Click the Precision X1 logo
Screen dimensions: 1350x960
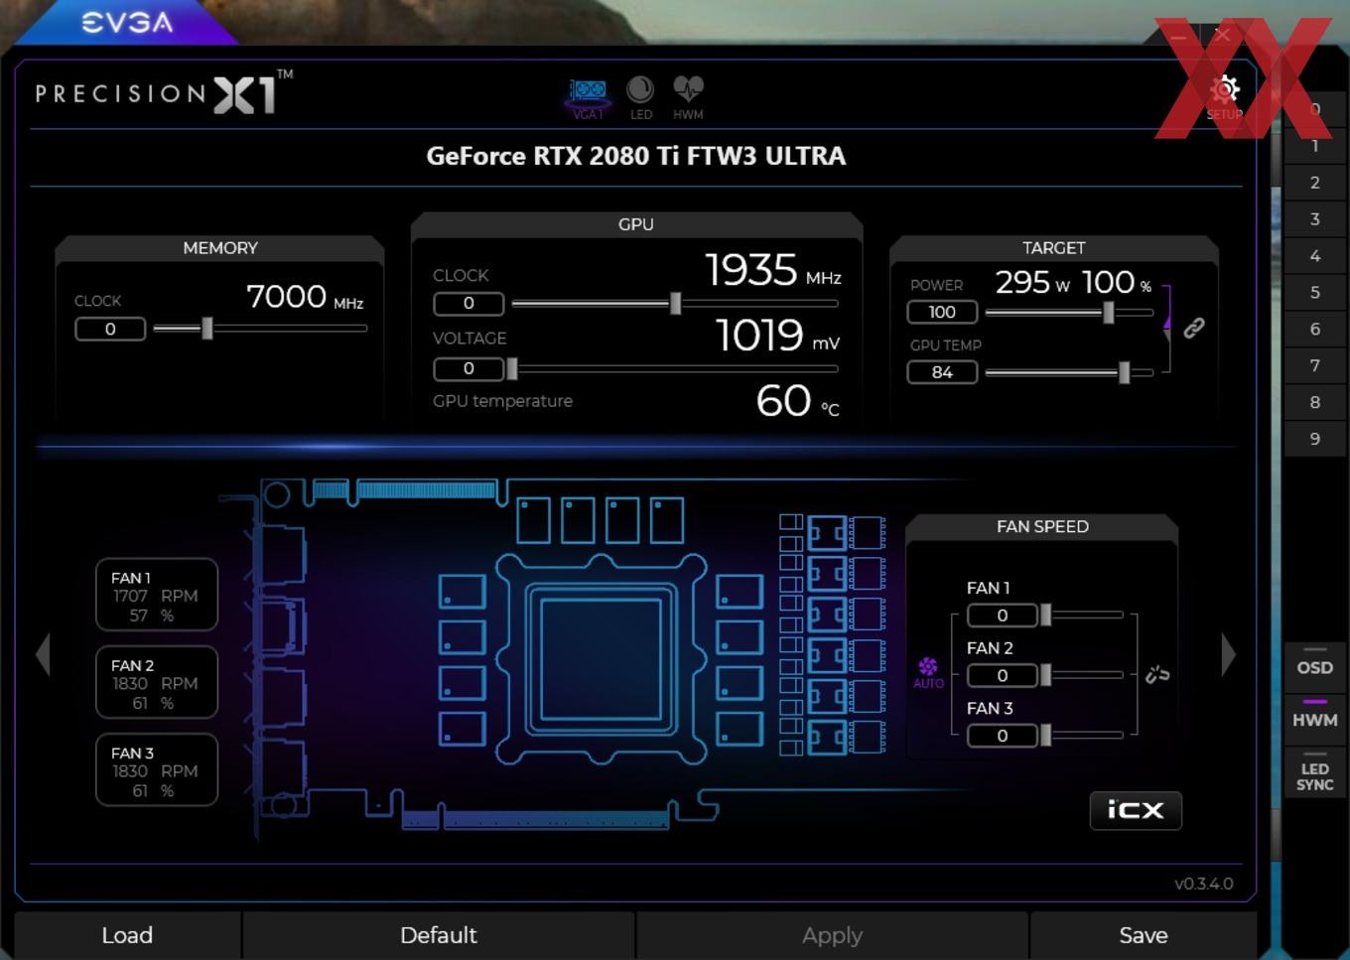164,92
